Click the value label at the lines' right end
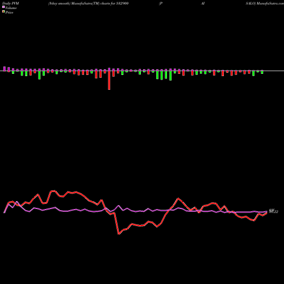284x284 pixels. pos(274,211)
